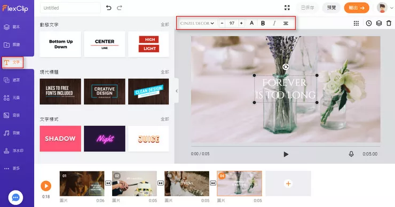The width and height of the screenshot is (395, 207).
Task: Select the HIGH LIGHT dynamic text
Action: (x=148, y=44)
